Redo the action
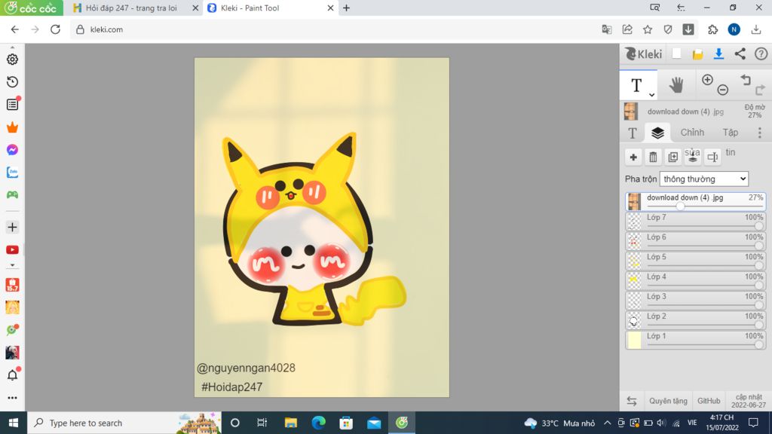This screenshot has width=772, height=434. [x=760, y=90]
